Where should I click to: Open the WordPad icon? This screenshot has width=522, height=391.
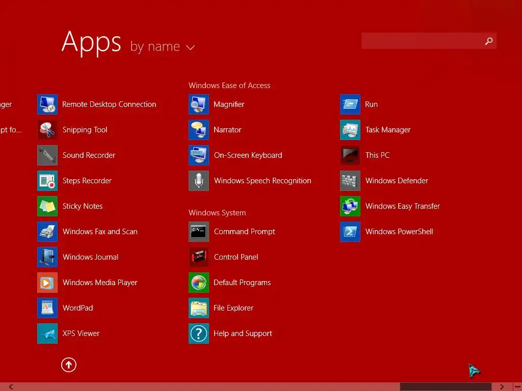[x=47, y=308]
